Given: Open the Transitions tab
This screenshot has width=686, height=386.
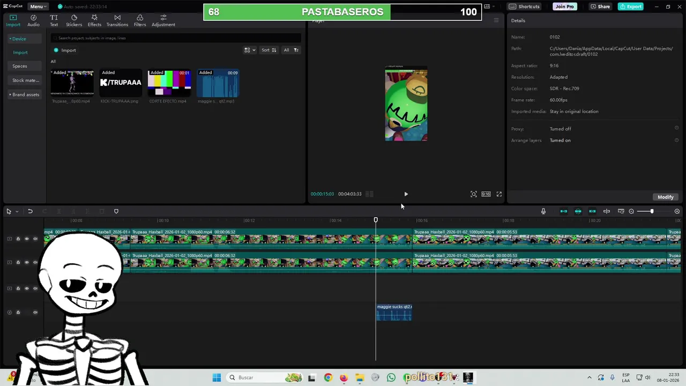Looking at the screenshot, I should click(117, 21).
